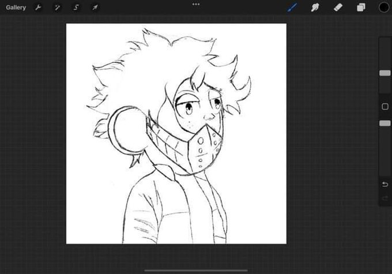392x274 pixels.
Task: Return to the Gallery
Action: click(16, 7)
